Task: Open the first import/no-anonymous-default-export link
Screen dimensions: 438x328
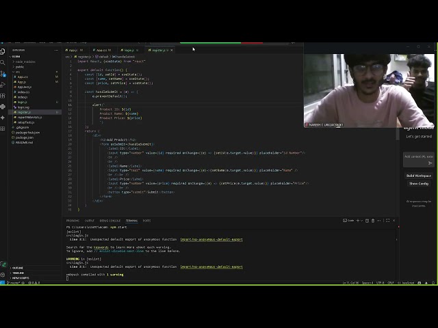Action: pyautogui.click(x=211, y=239)
